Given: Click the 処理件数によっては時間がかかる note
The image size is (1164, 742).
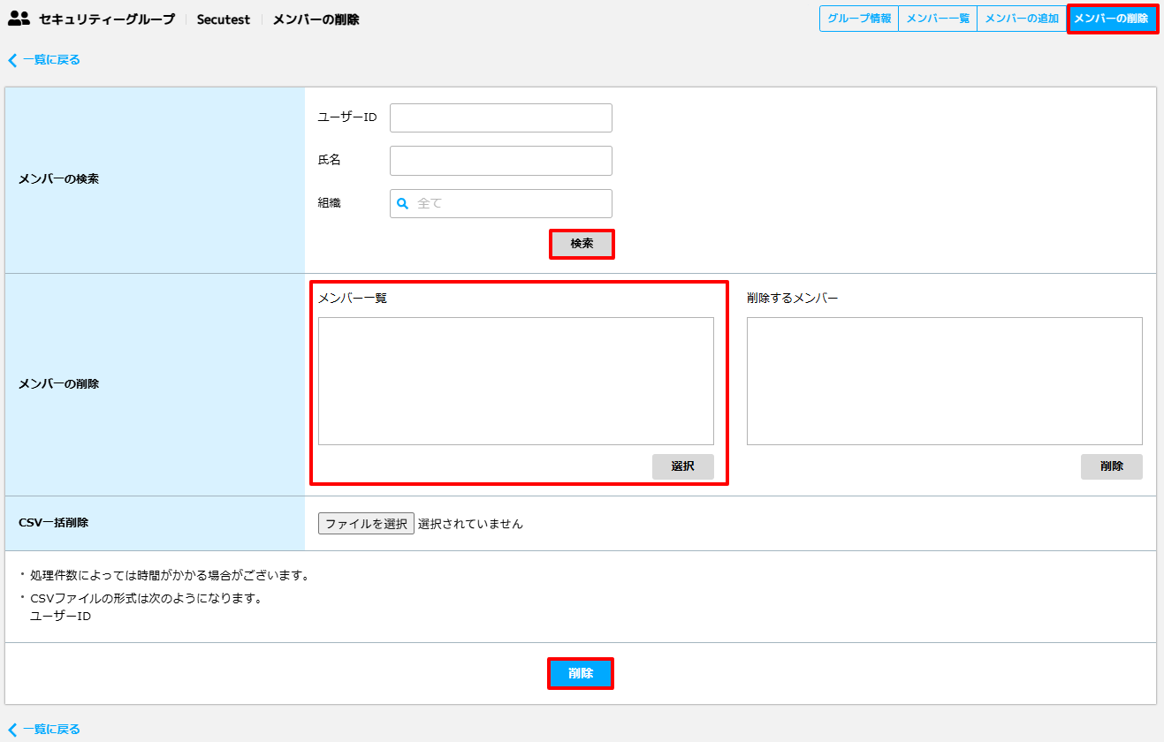Looking at the screenshot, I should (169, 576).
